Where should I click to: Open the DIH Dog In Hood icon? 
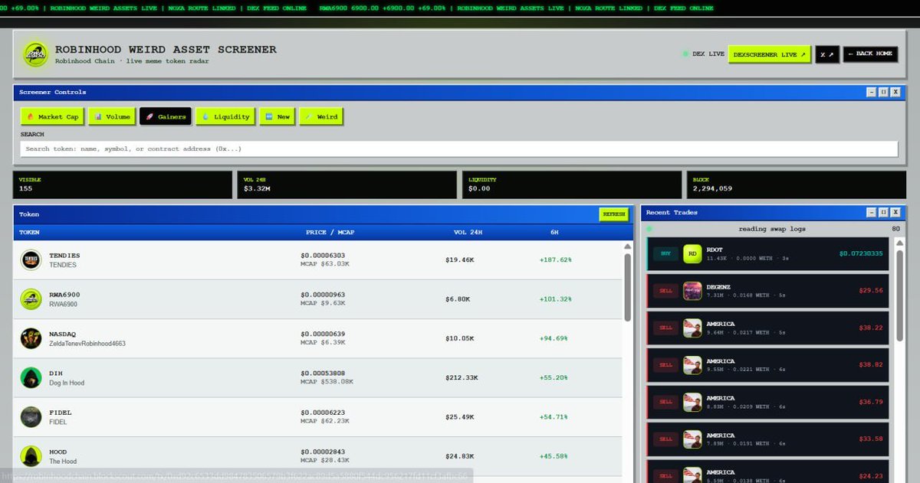tap(31, 377)
